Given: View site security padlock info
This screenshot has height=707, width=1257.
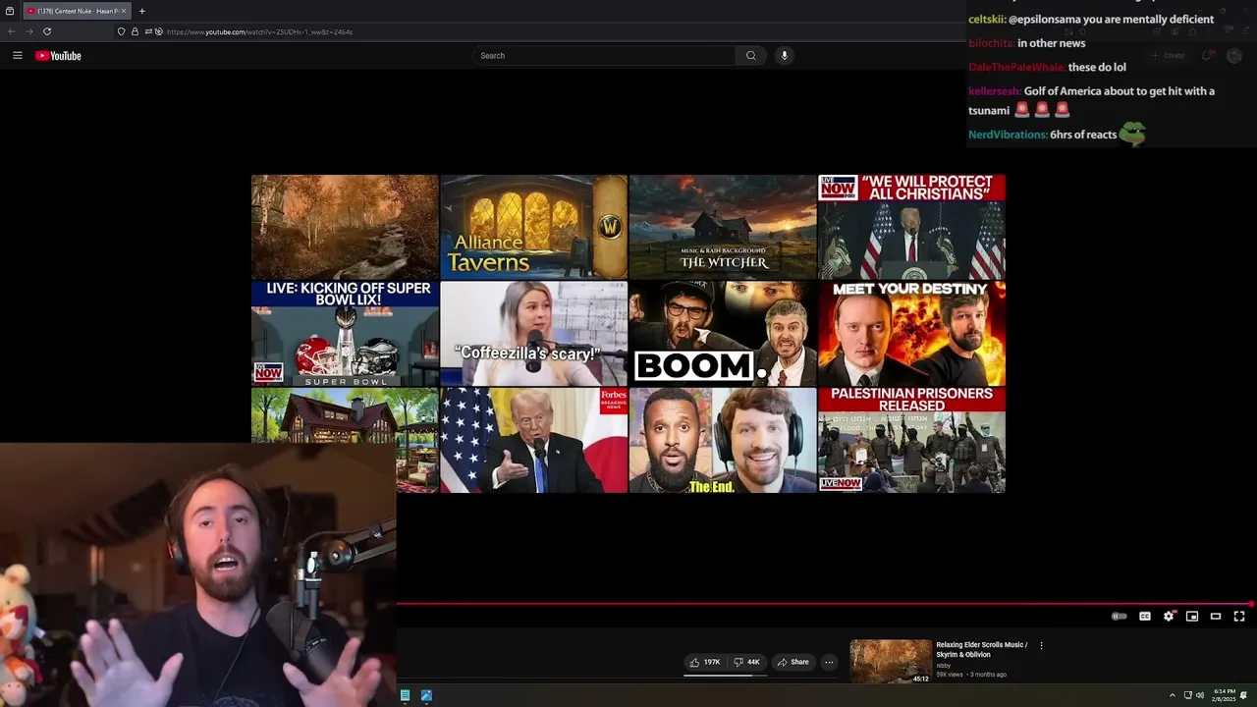Looking at the screenshot, I should click(135, 31).
